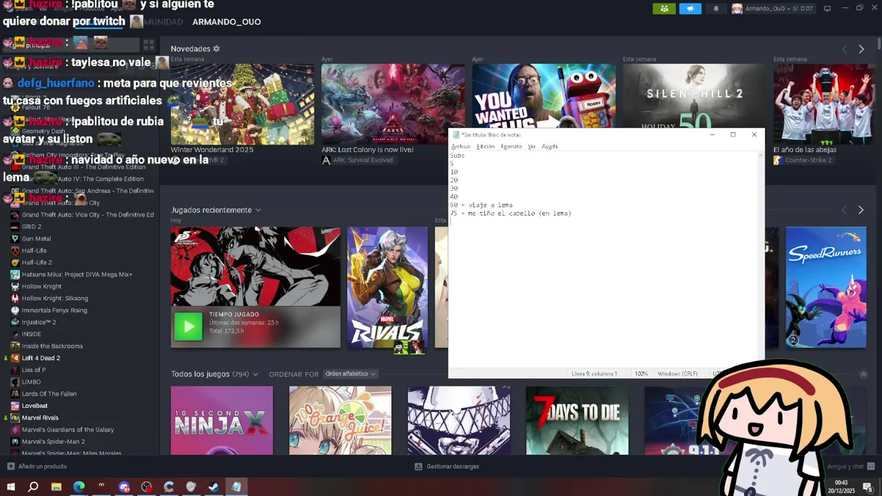
Task: Select LIMBO in game list
Action: (x=32, y=382)
